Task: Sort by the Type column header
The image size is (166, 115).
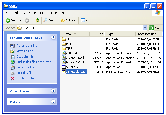Action: click(x=120, y=34)
